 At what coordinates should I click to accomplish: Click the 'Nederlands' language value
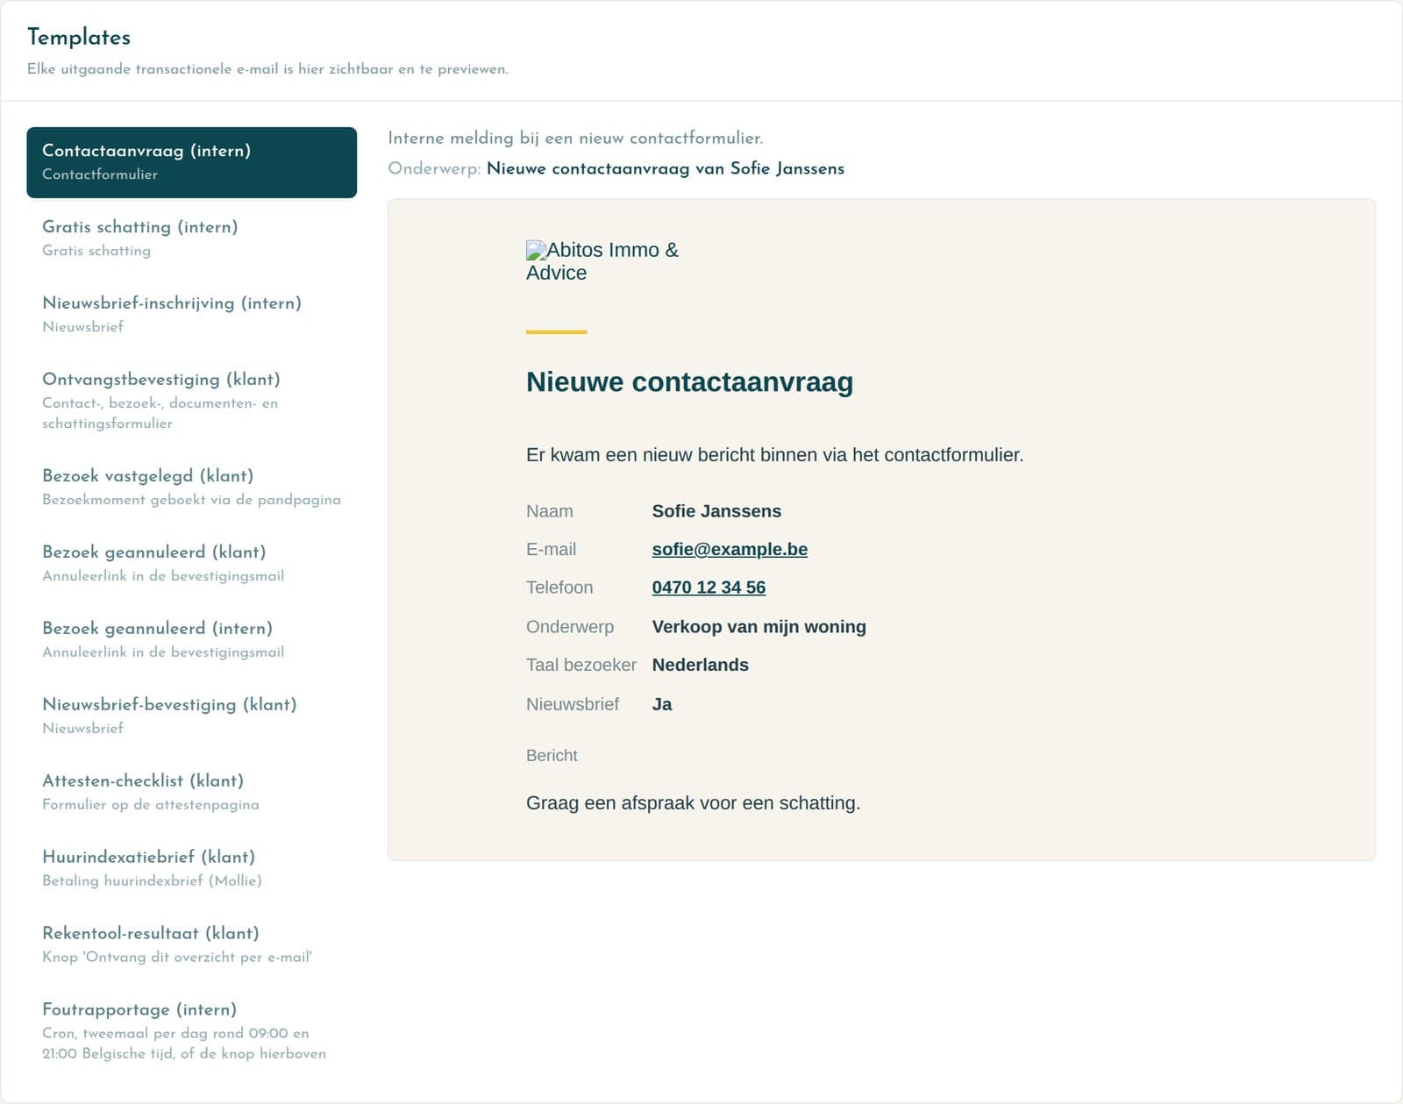click(700, 665)
